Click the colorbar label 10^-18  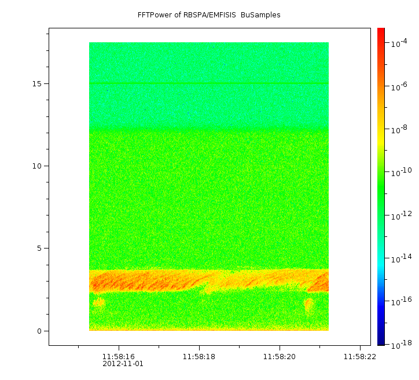click(402, 345)
